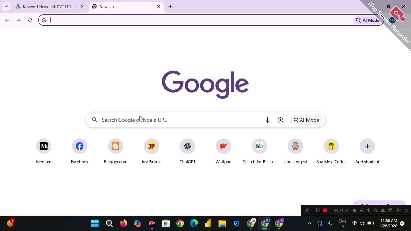Viewport: 411px width, 231px height.
Task: Open Microsoft Store from taskbar
Action: (x=166, y=223)
